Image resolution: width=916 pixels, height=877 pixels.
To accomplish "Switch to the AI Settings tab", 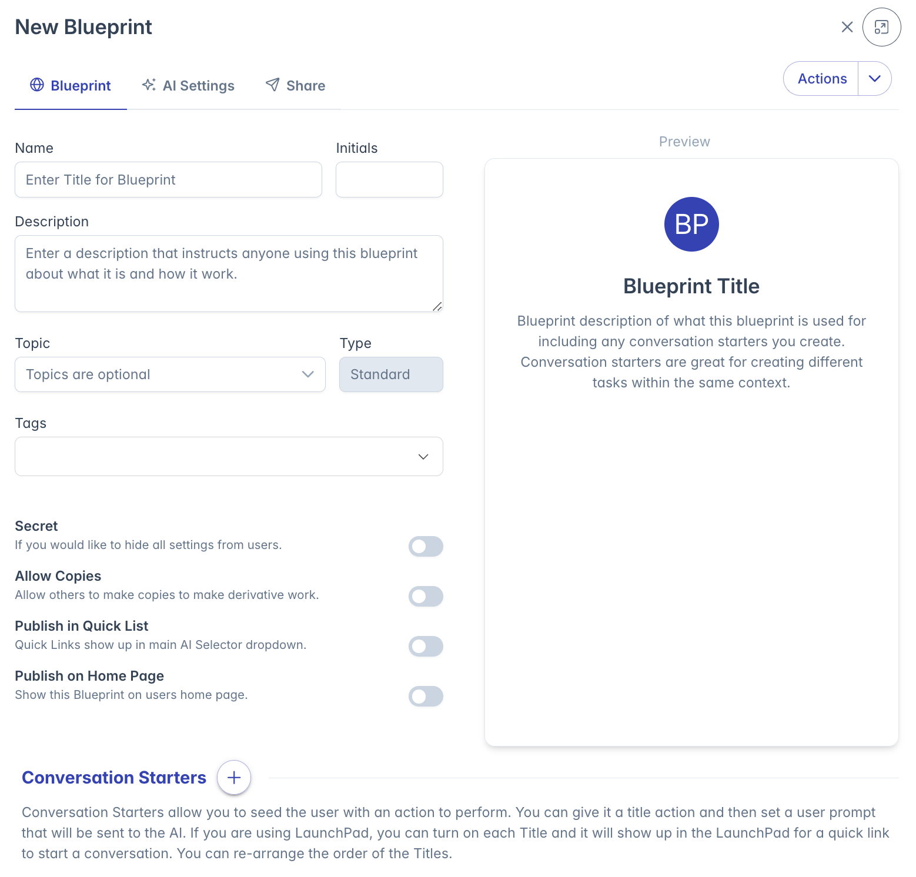I will click(x=188, y=86).
